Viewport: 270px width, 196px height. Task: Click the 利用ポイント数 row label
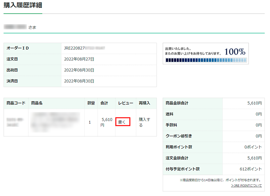tap(179, 147)
